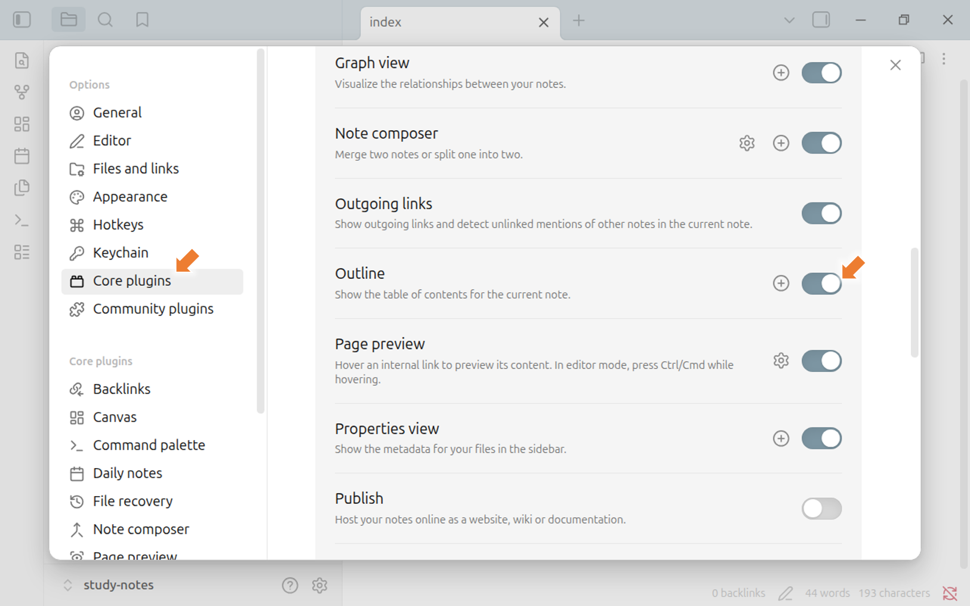970x606 pixels.
Task: Open graph view from left ribbon
Action: click(x=22, y=92)
